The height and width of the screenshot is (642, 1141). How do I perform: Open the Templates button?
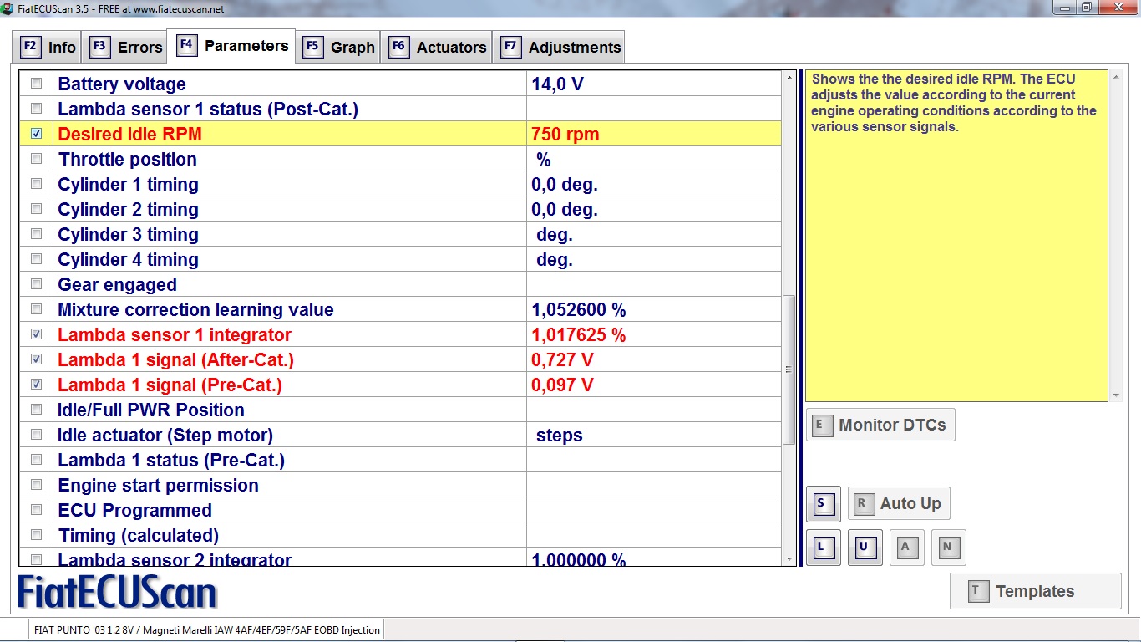coord(1035,591)
